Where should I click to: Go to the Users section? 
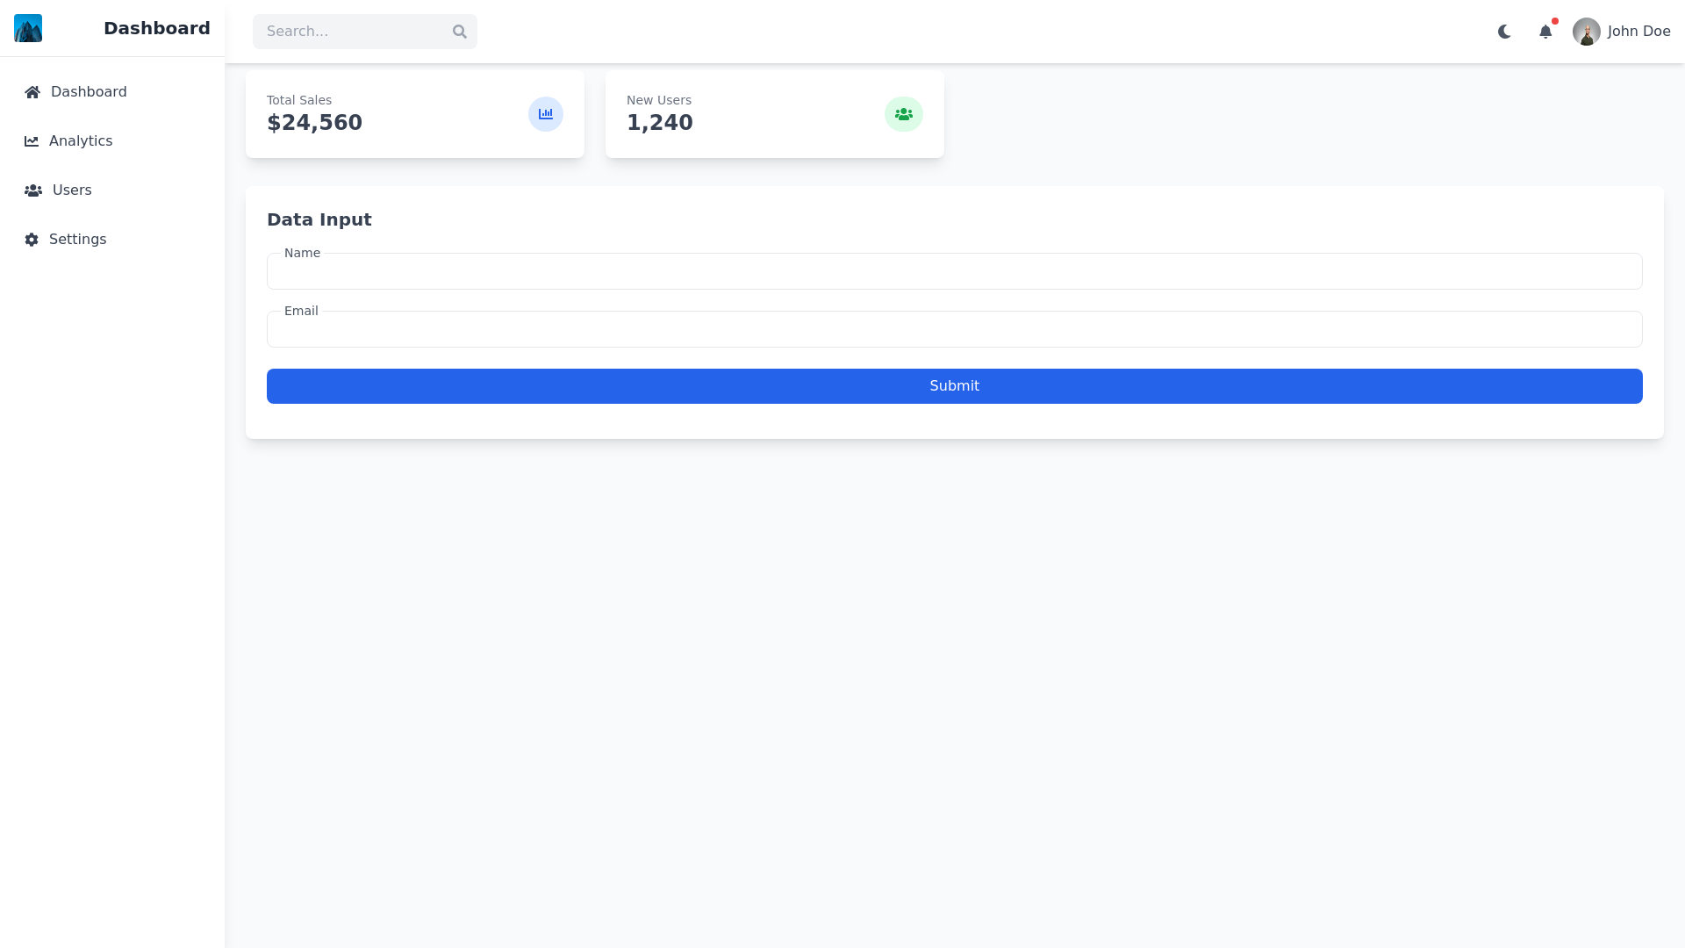click(x=72, y=190)
